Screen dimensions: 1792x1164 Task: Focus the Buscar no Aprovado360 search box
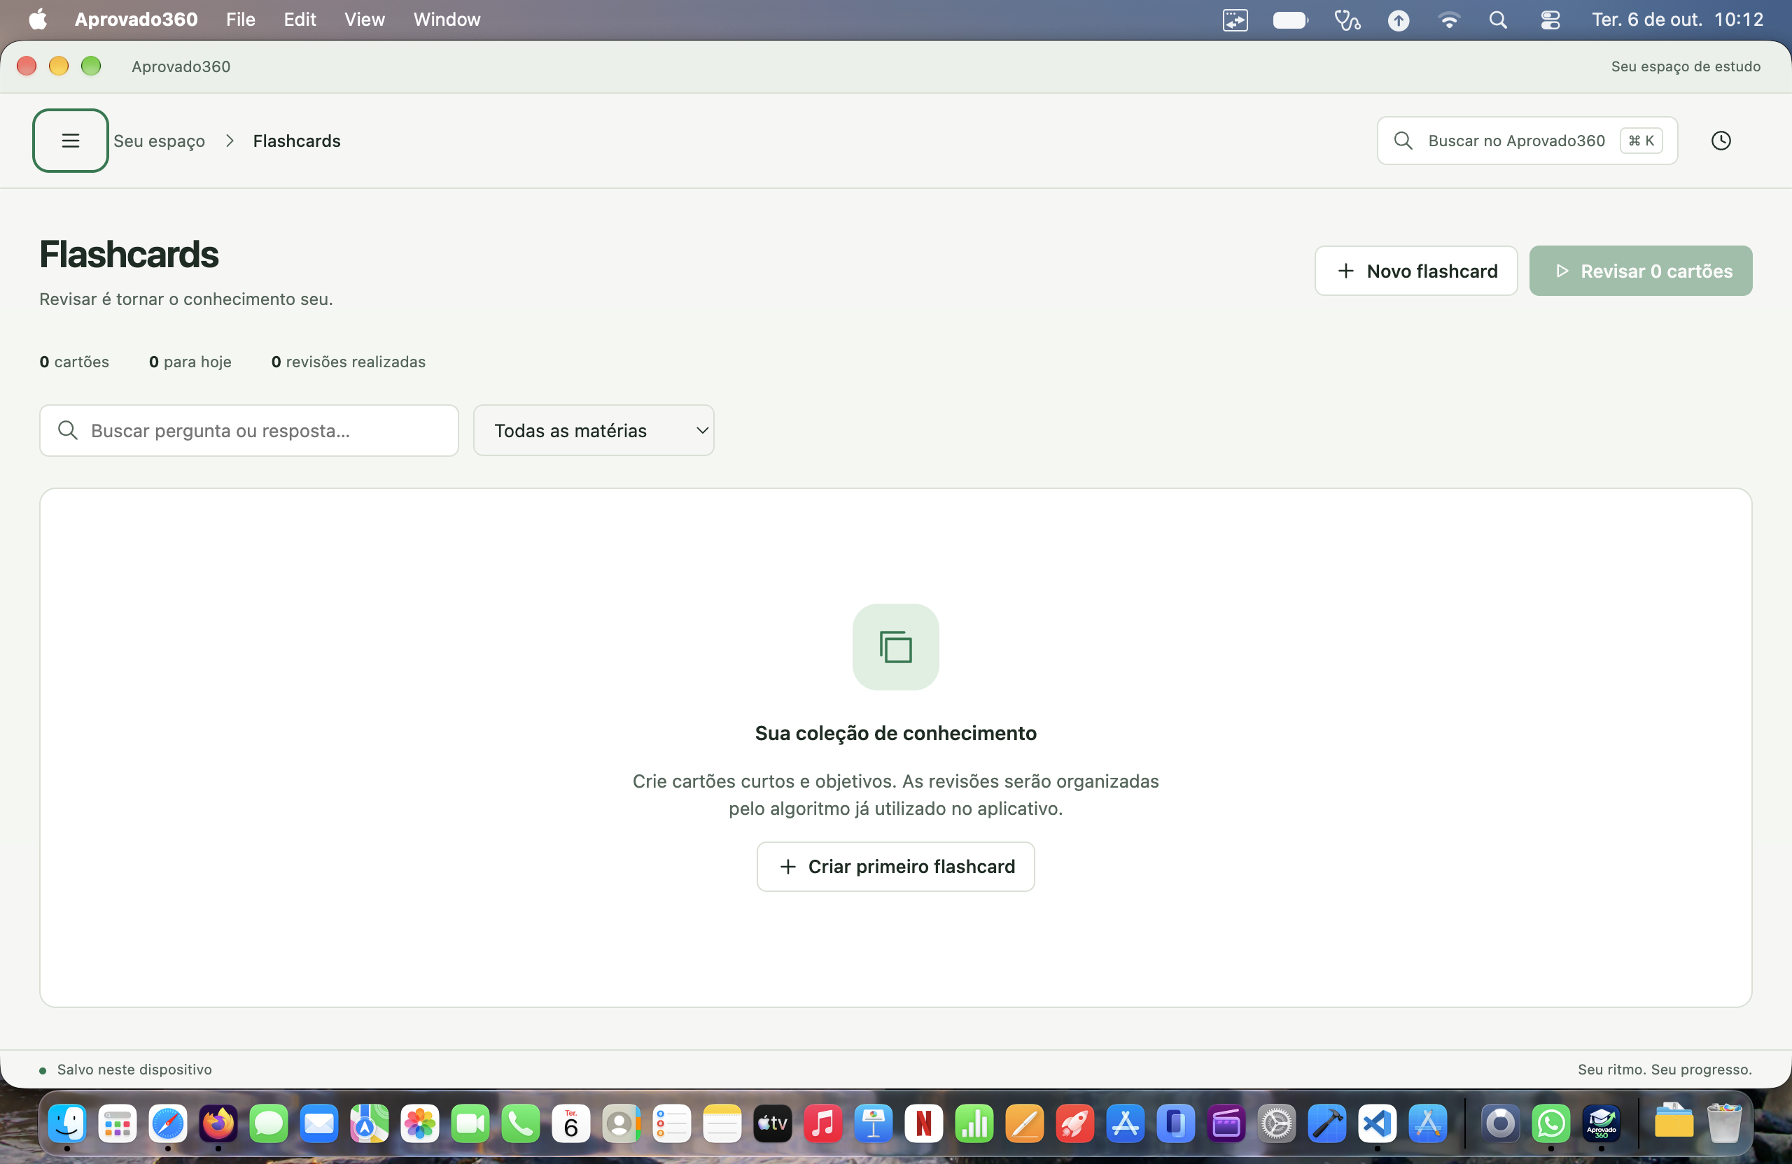[x=1527, y=141]
